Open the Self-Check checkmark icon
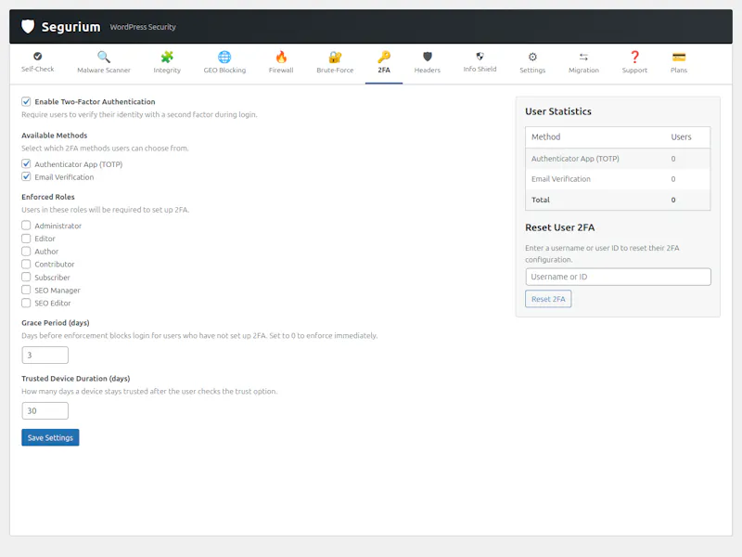 click(38, 57)
